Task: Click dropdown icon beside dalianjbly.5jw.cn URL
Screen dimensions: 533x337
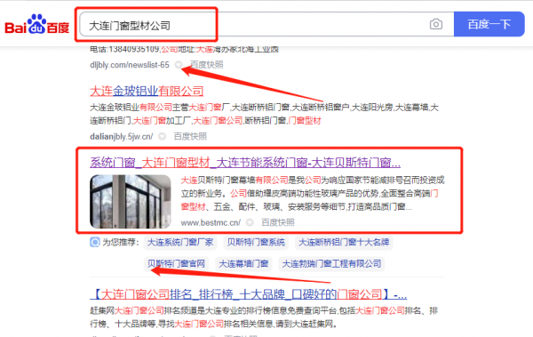Action: point(163,136)
